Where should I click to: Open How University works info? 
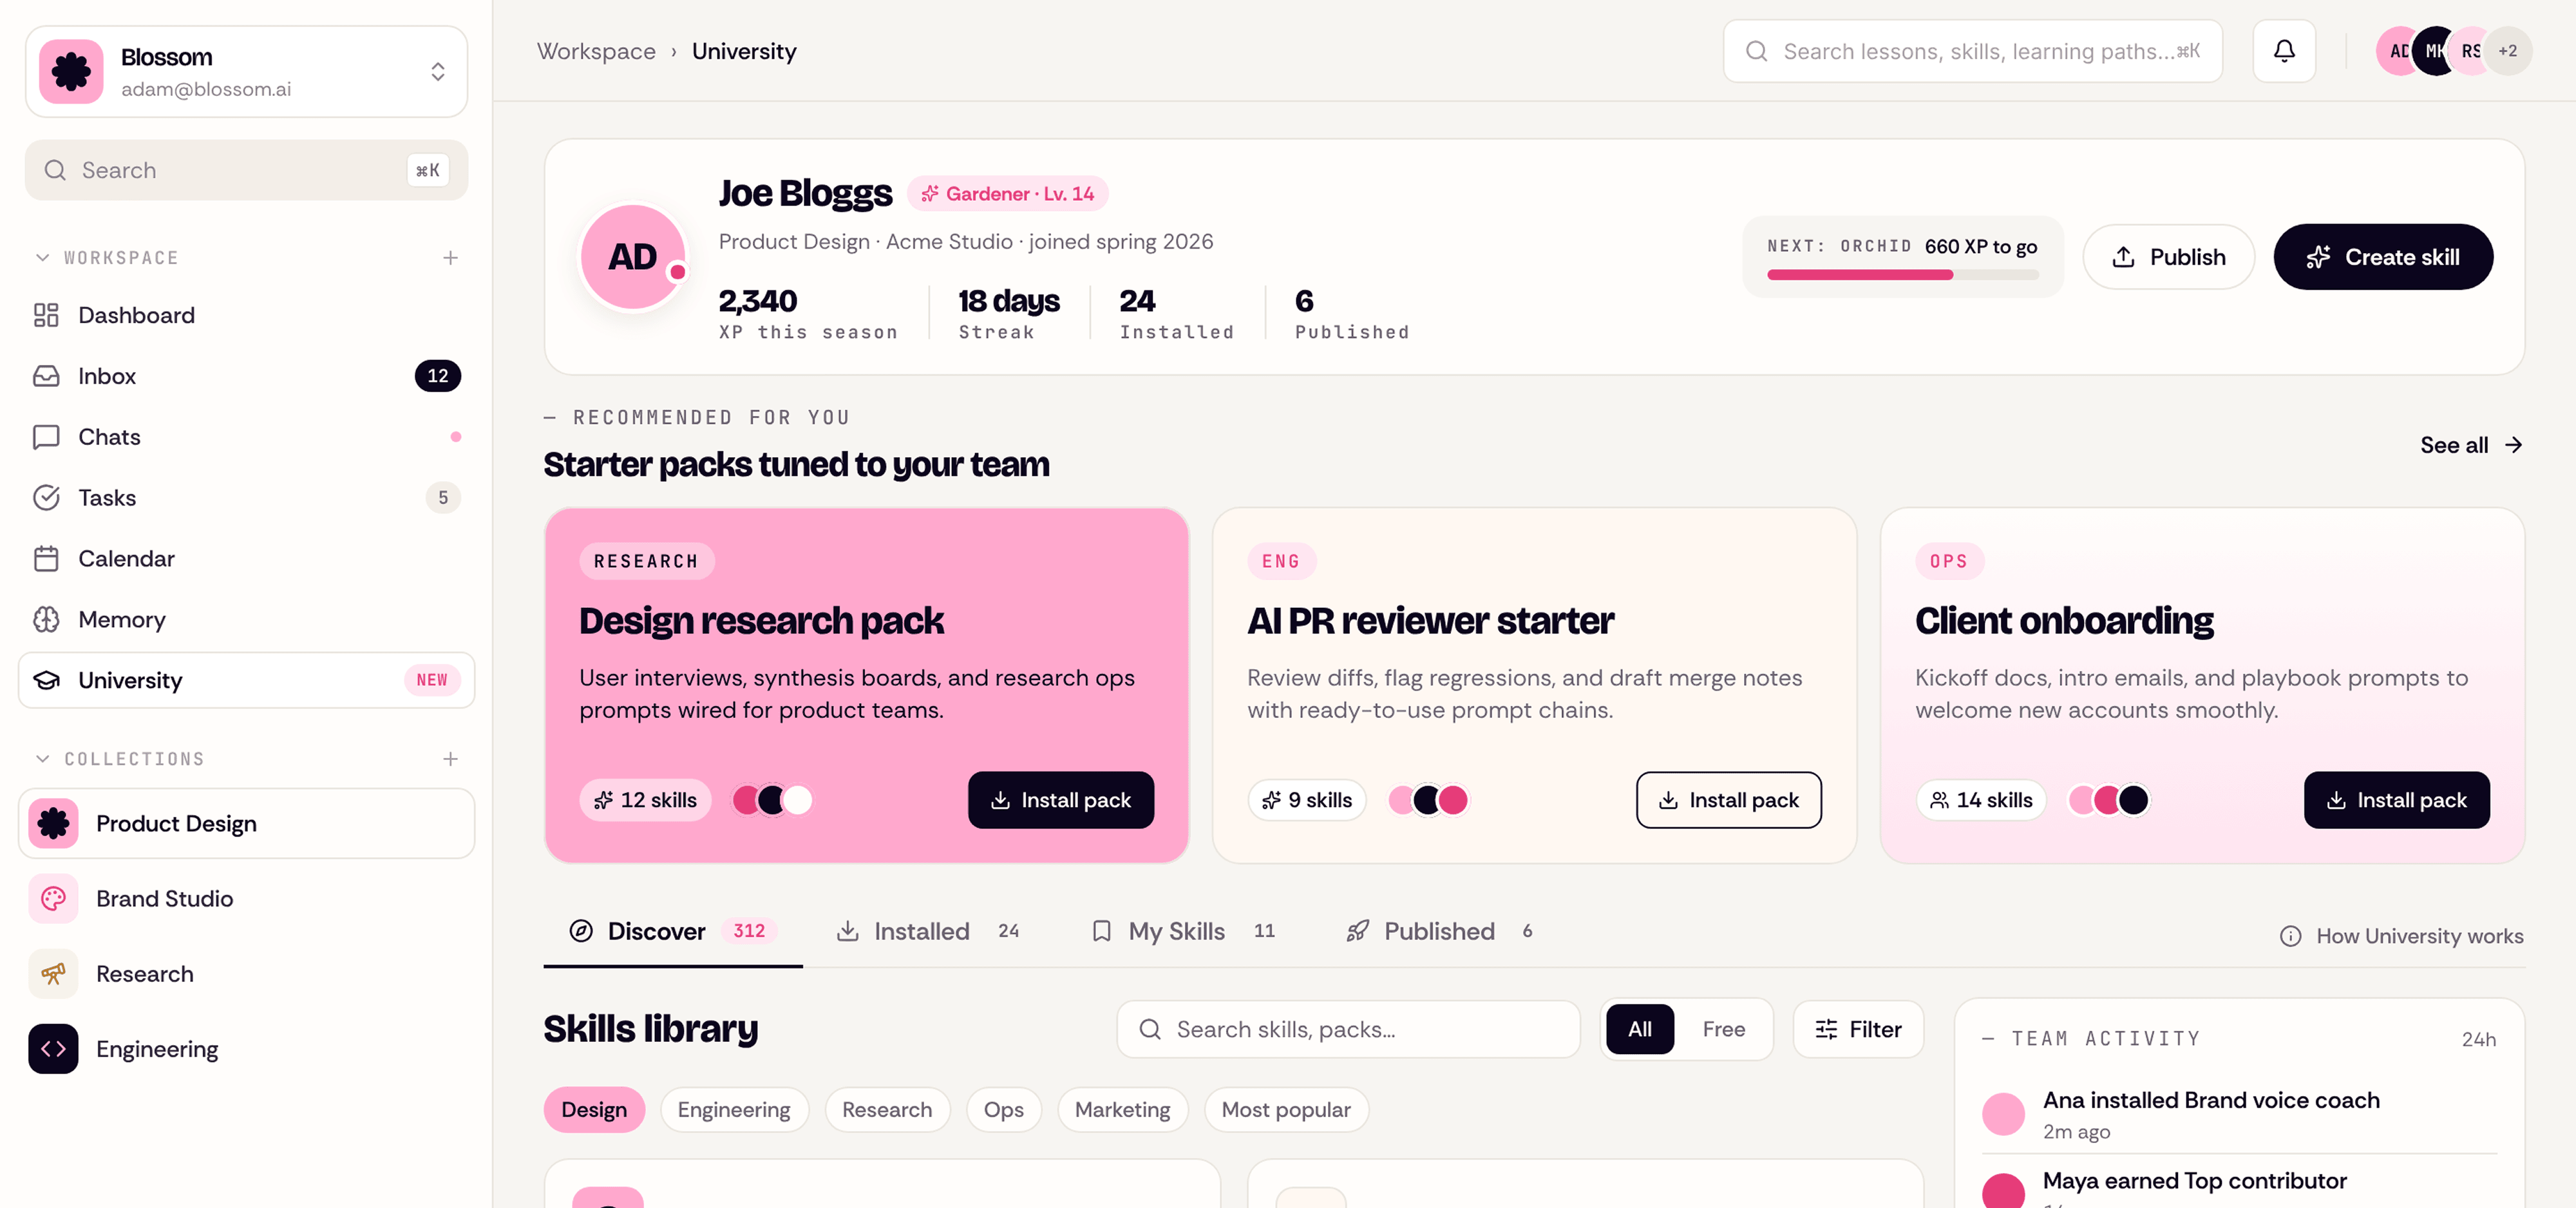click(2401, 936)
